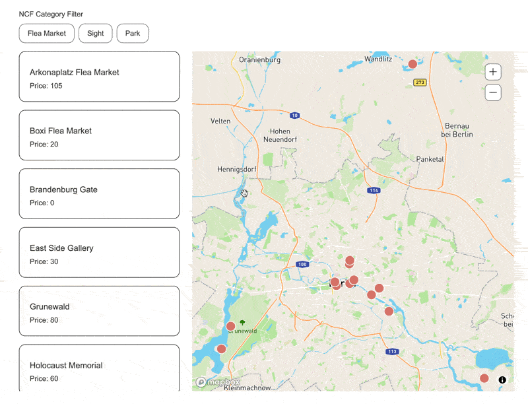Filter by Park category

[x=133, y=33]
